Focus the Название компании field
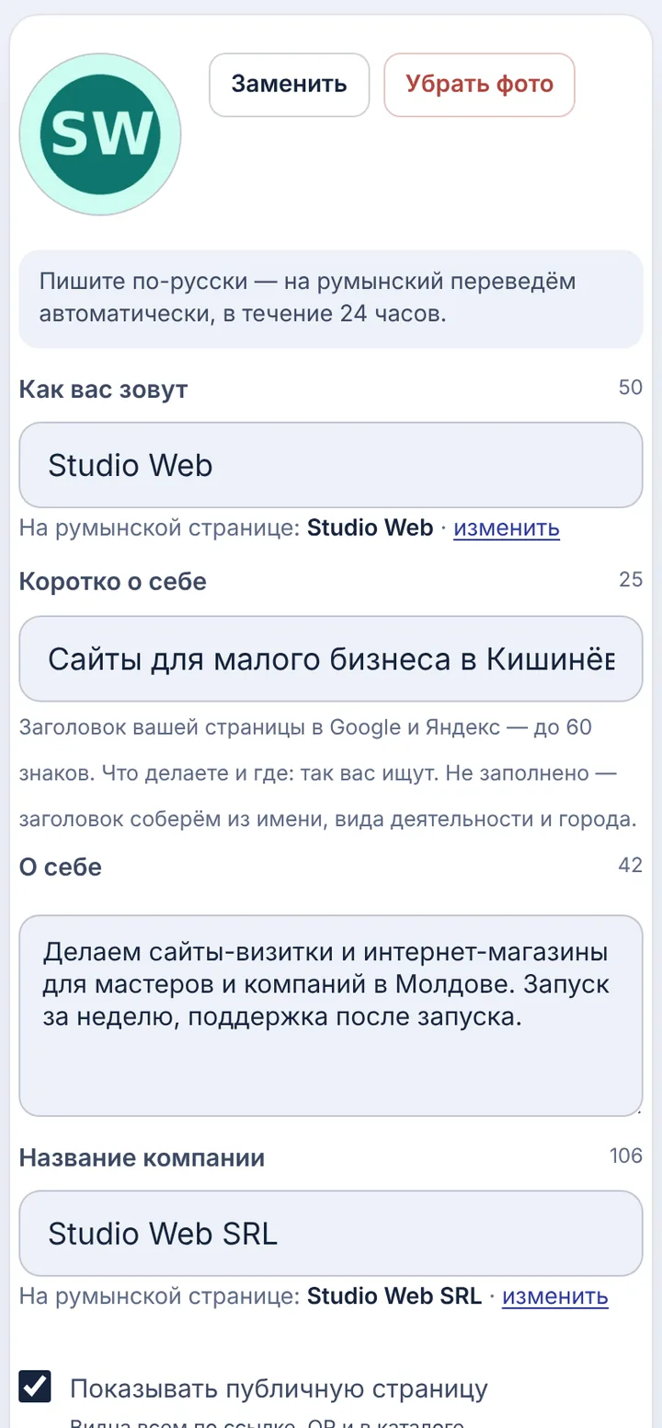The width and height of the screenshot is (662, 1428). [x=331, y=1233]
